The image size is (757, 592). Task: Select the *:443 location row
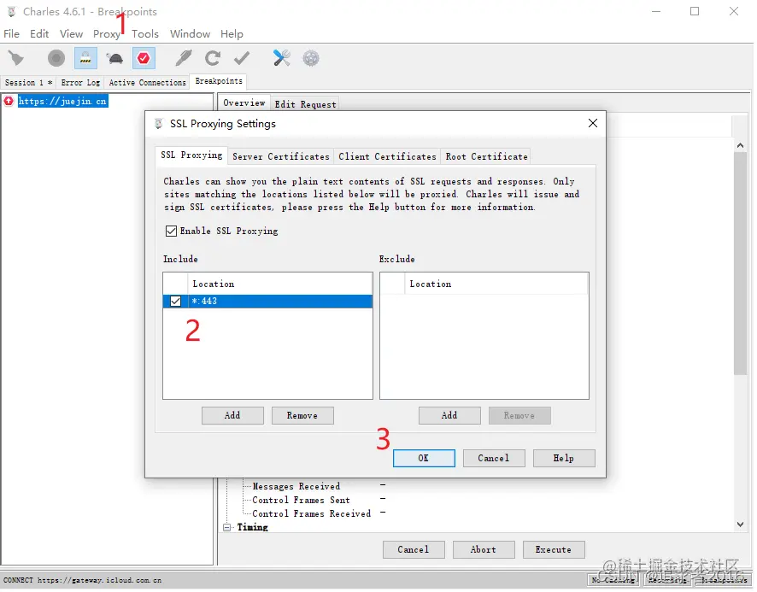267,302
